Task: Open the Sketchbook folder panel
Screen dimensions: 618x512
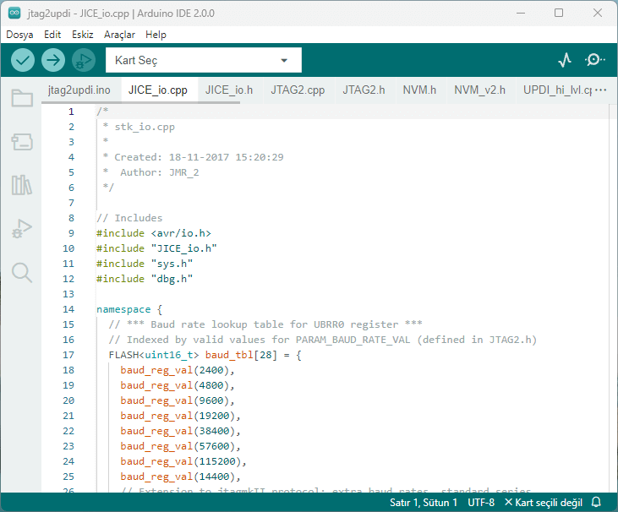Action: pyautogui.click(x=22, y=98)
